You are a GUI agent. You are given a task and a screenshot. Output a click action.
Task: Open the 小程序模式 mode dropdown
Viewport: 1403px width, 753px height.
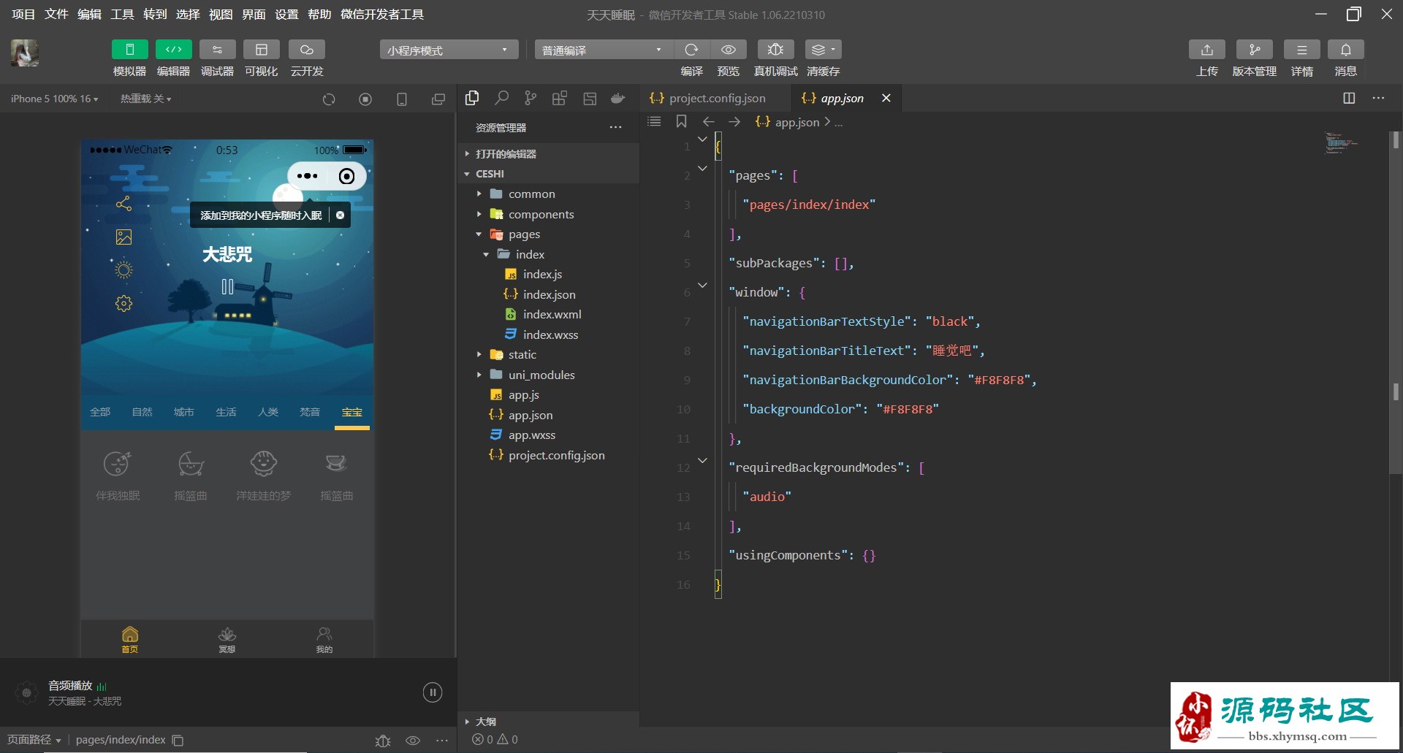pos(449,50)
